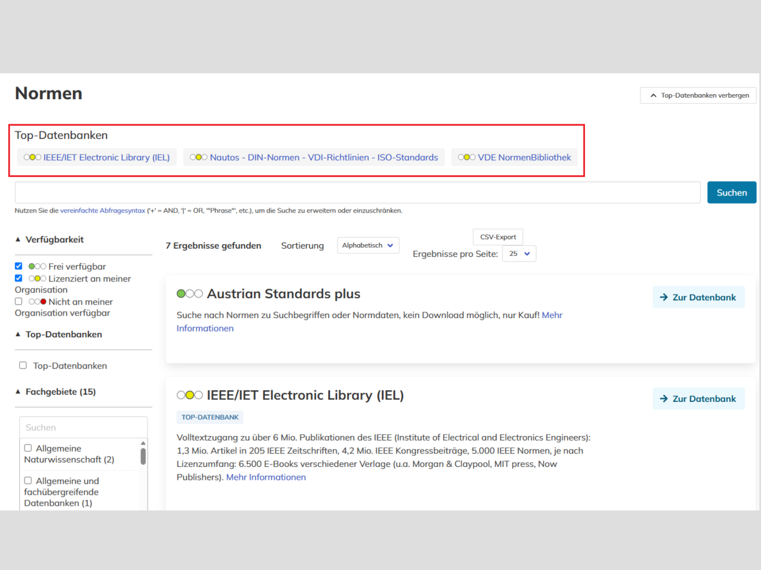Click the Fachgebiete list scrollbar thumb
The width and height of the screenshot is (761, 570).
pos(143,456)
